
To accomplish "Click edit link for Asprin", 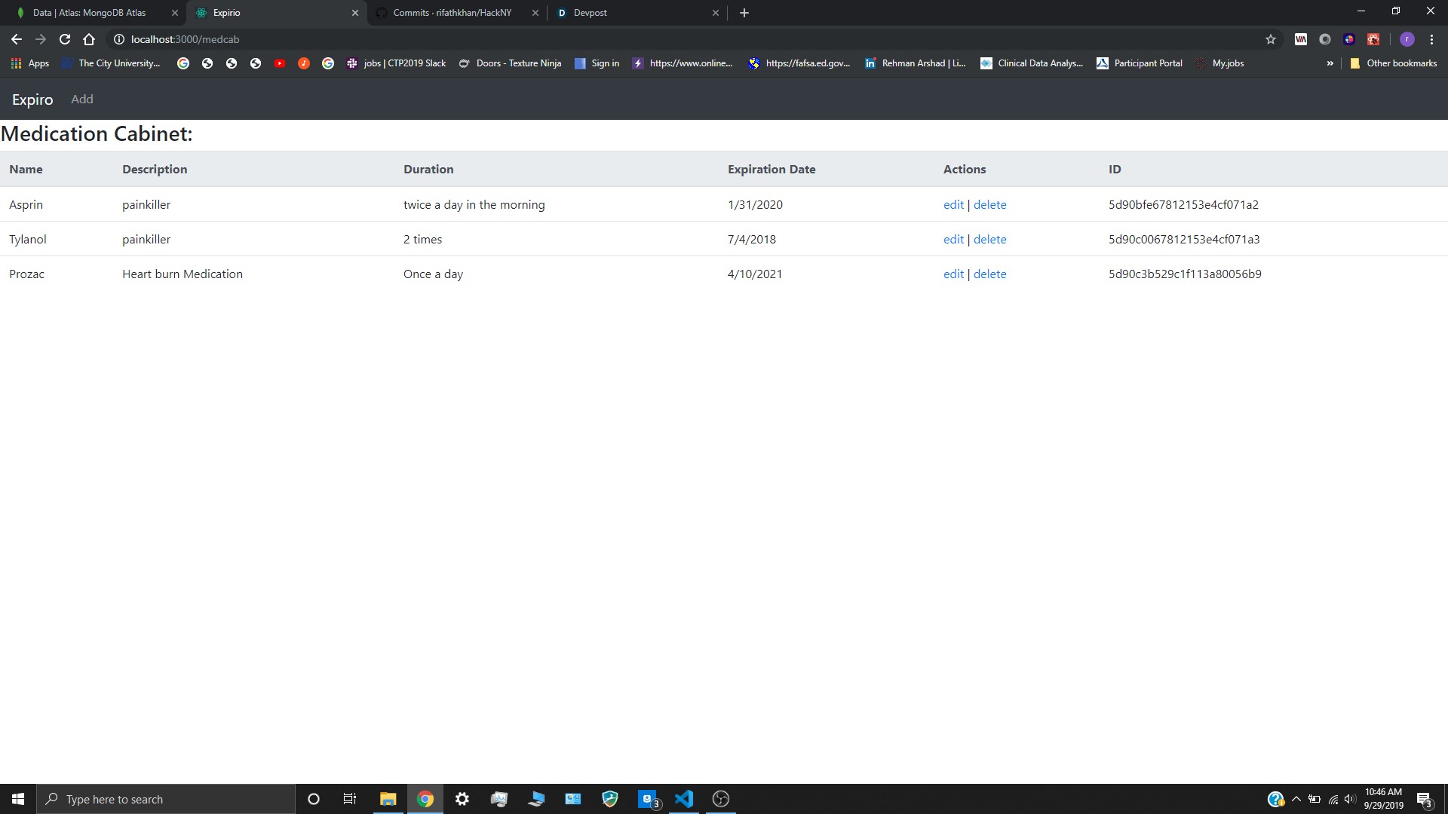I will [x=953, y=205].
